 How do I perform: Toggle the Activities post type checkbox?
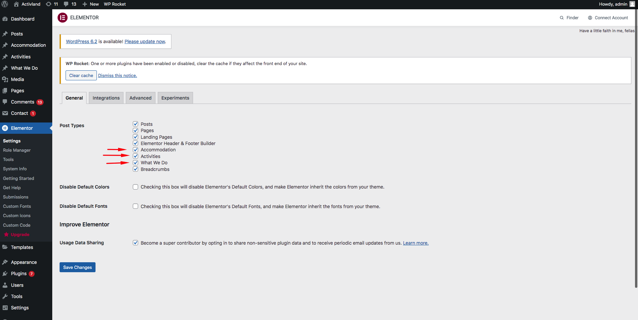pyautogui.click(x=135, y=156)
